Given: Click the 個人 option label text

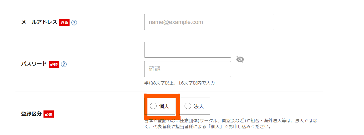Looking at the screenshot, I should pyautogui.click(x=164, y=106).
